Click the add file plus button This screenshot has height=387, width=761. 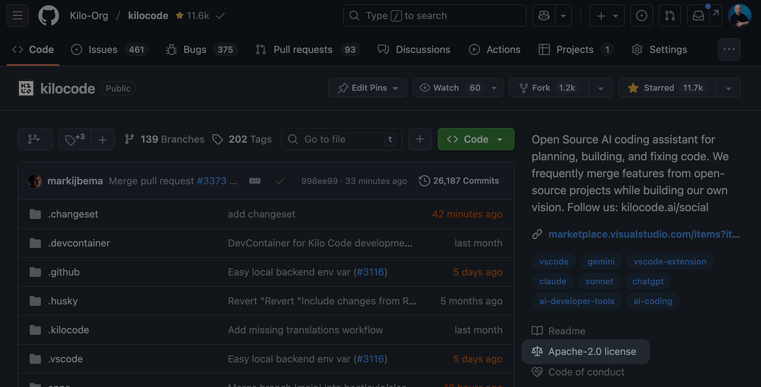(x=420, y=139)
